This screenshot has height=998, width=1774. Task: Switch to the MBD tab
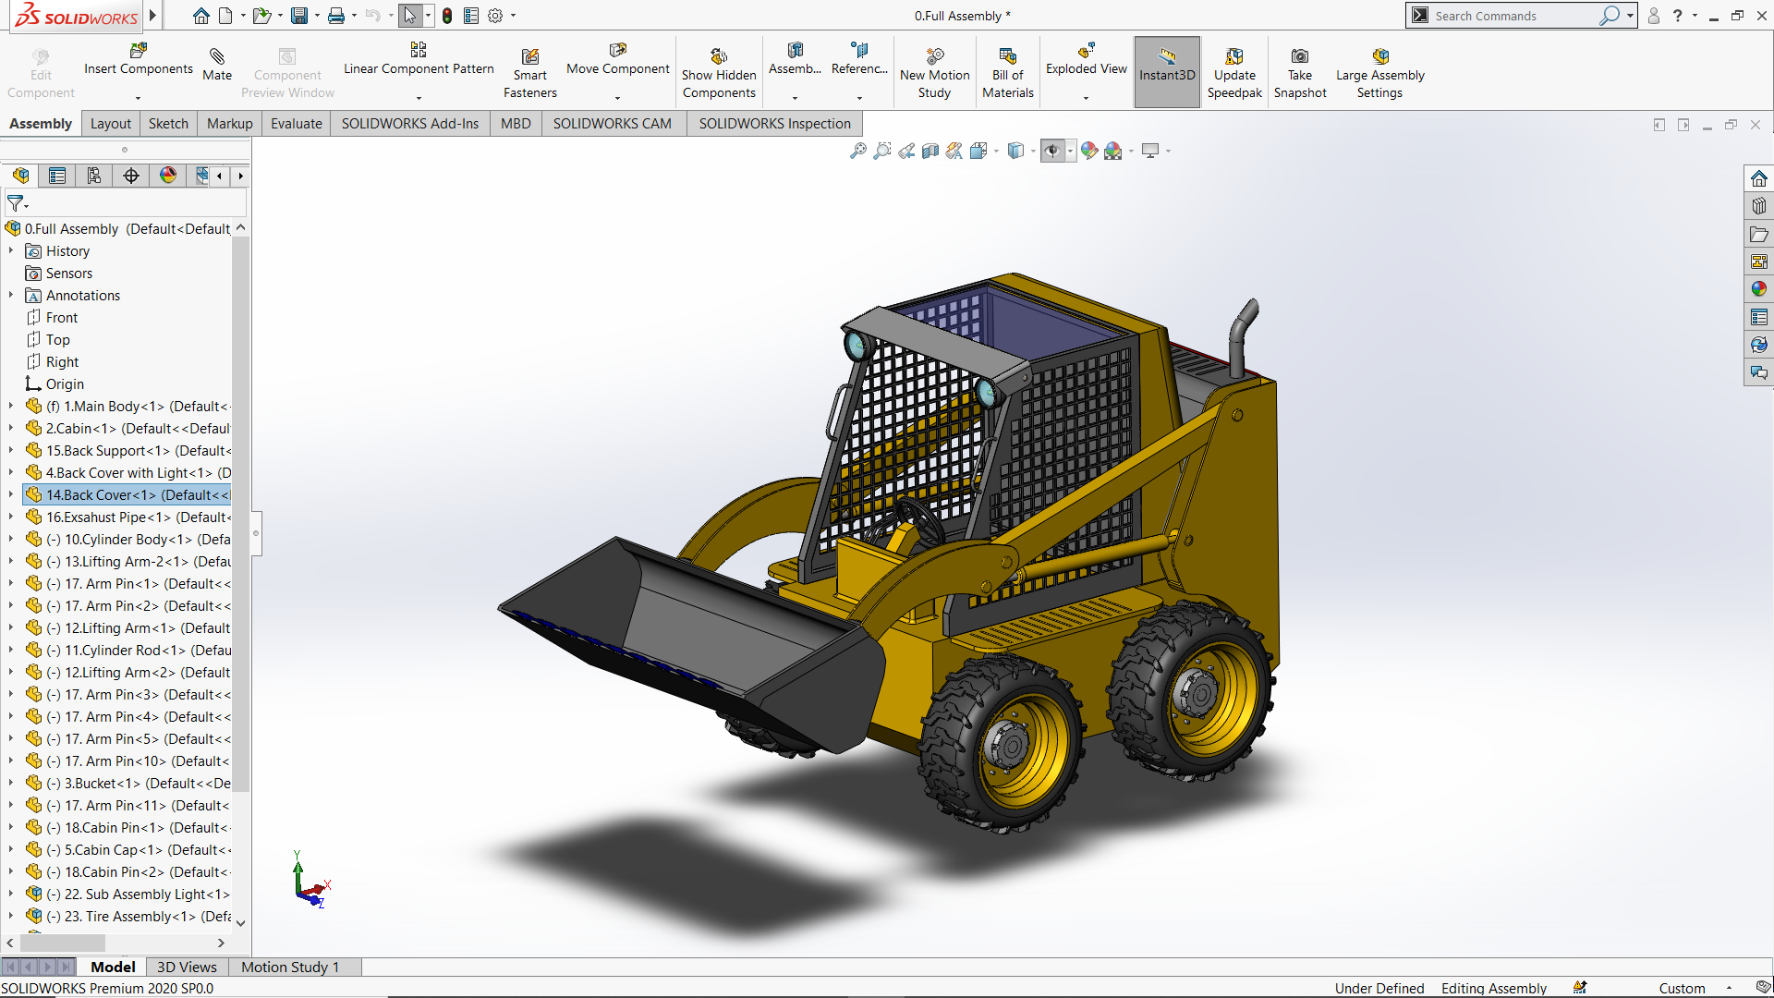coord(516,124)
